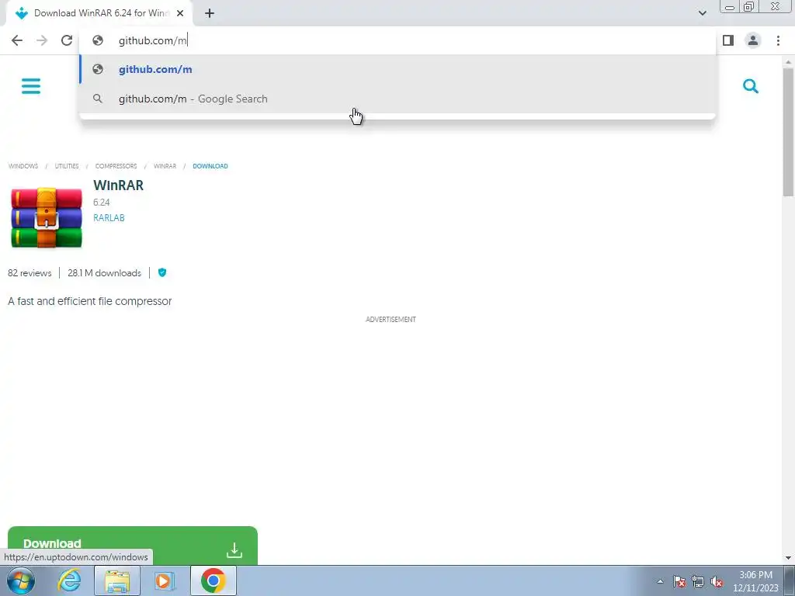Open the tab search chevron
The image size is (795, 596).
pos(702,13)
